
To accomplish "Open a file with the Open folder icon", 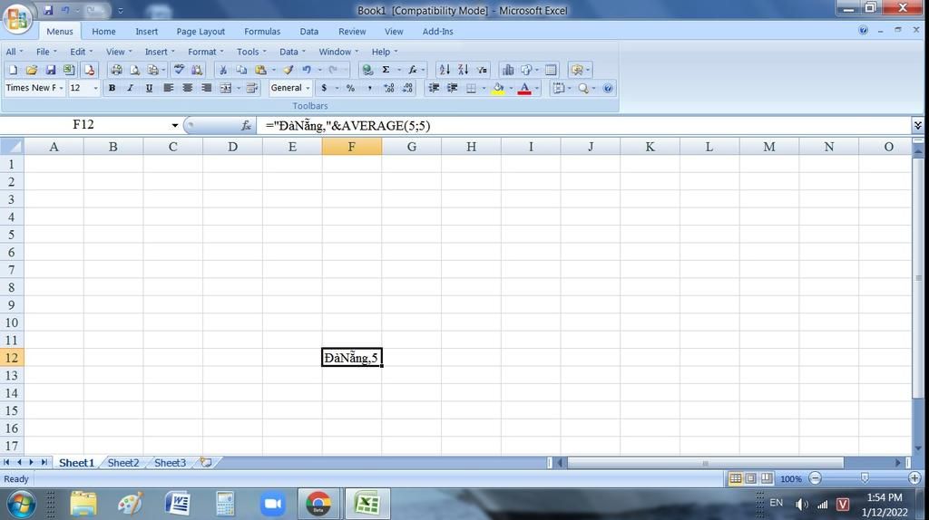I will pos(32,70).
